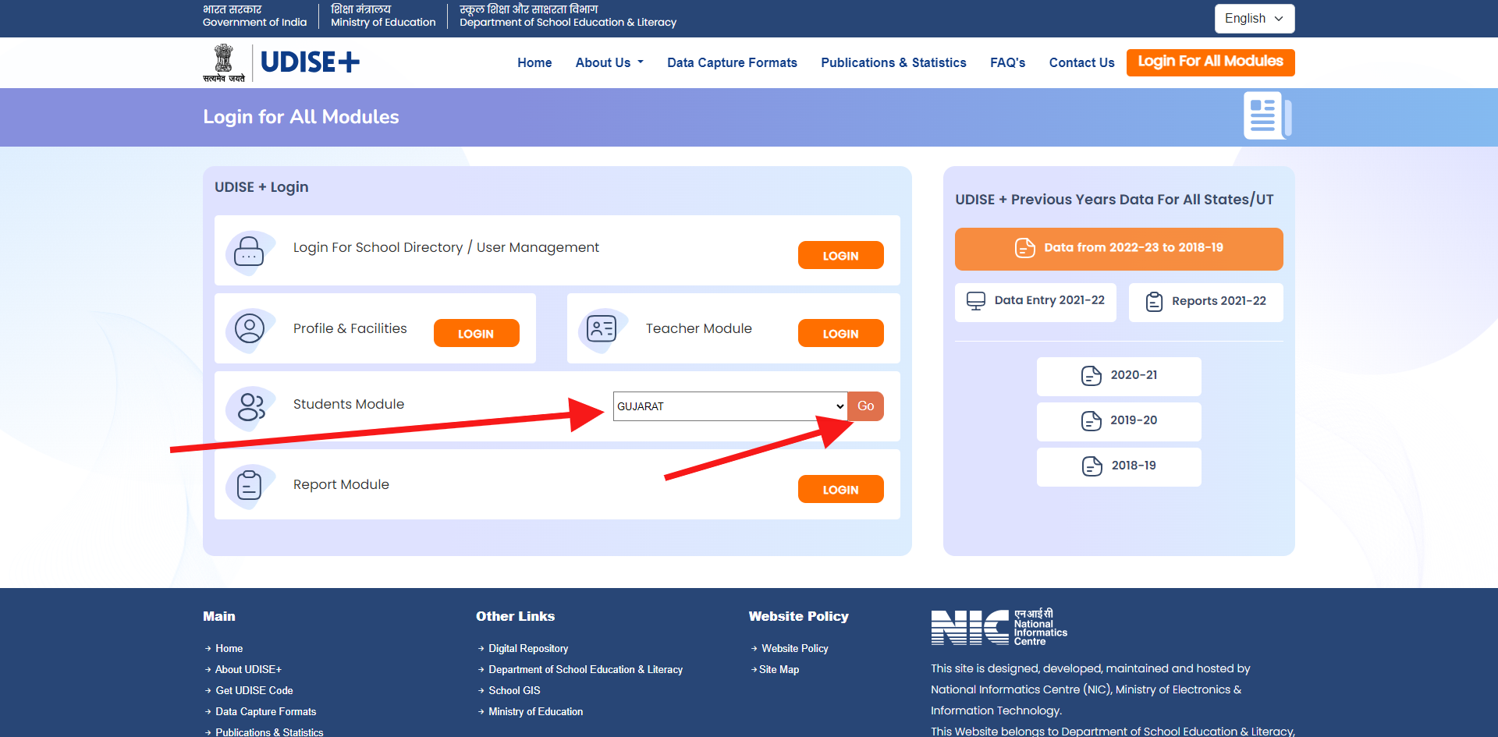Screen dimensions: 1498x737
Task: Click the Data Entry 2021-22 monitor icon
Action: [x=974, y=300]
